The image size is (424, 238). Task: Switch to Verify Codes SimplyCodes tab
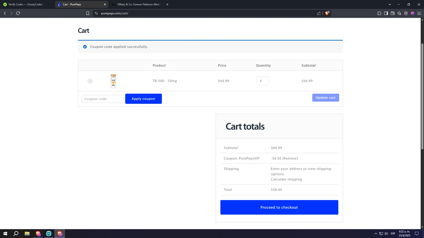coord(27,5)
